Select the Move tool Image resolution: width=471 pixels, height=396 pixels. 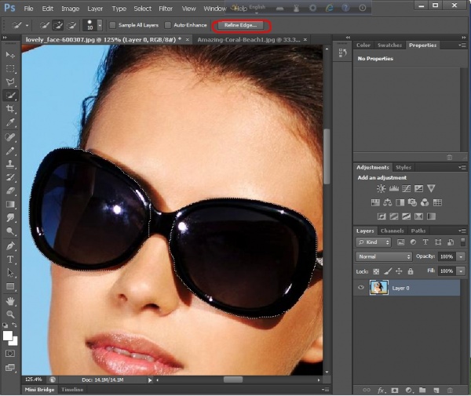(11, 54)
